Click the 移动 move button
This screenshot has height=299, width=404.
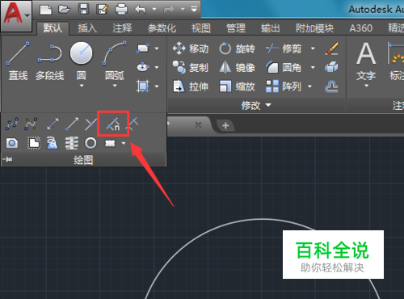pos(191,48)
